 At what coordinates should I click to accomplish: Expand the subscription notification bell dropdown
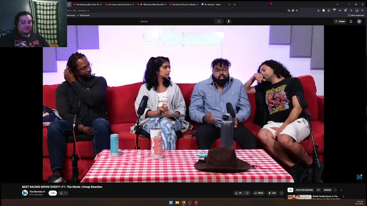63,193
